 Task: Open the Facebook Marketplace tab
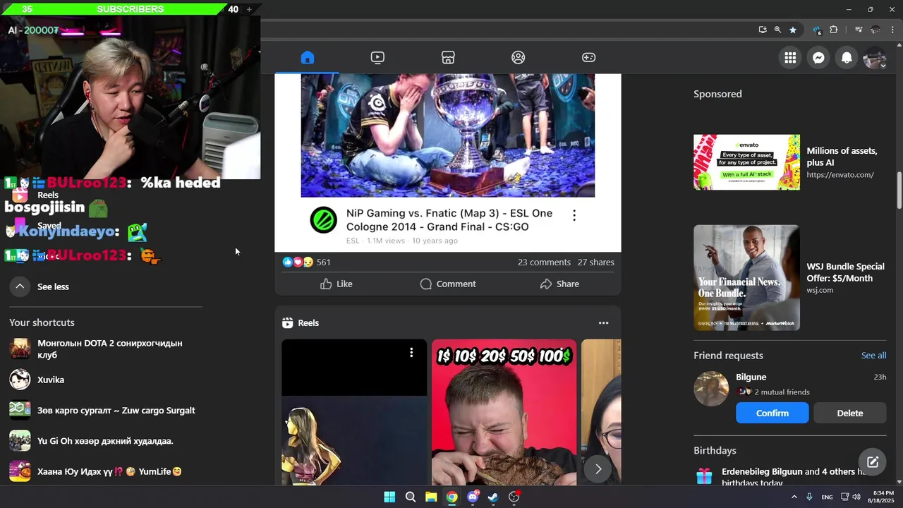coord(448,58)
